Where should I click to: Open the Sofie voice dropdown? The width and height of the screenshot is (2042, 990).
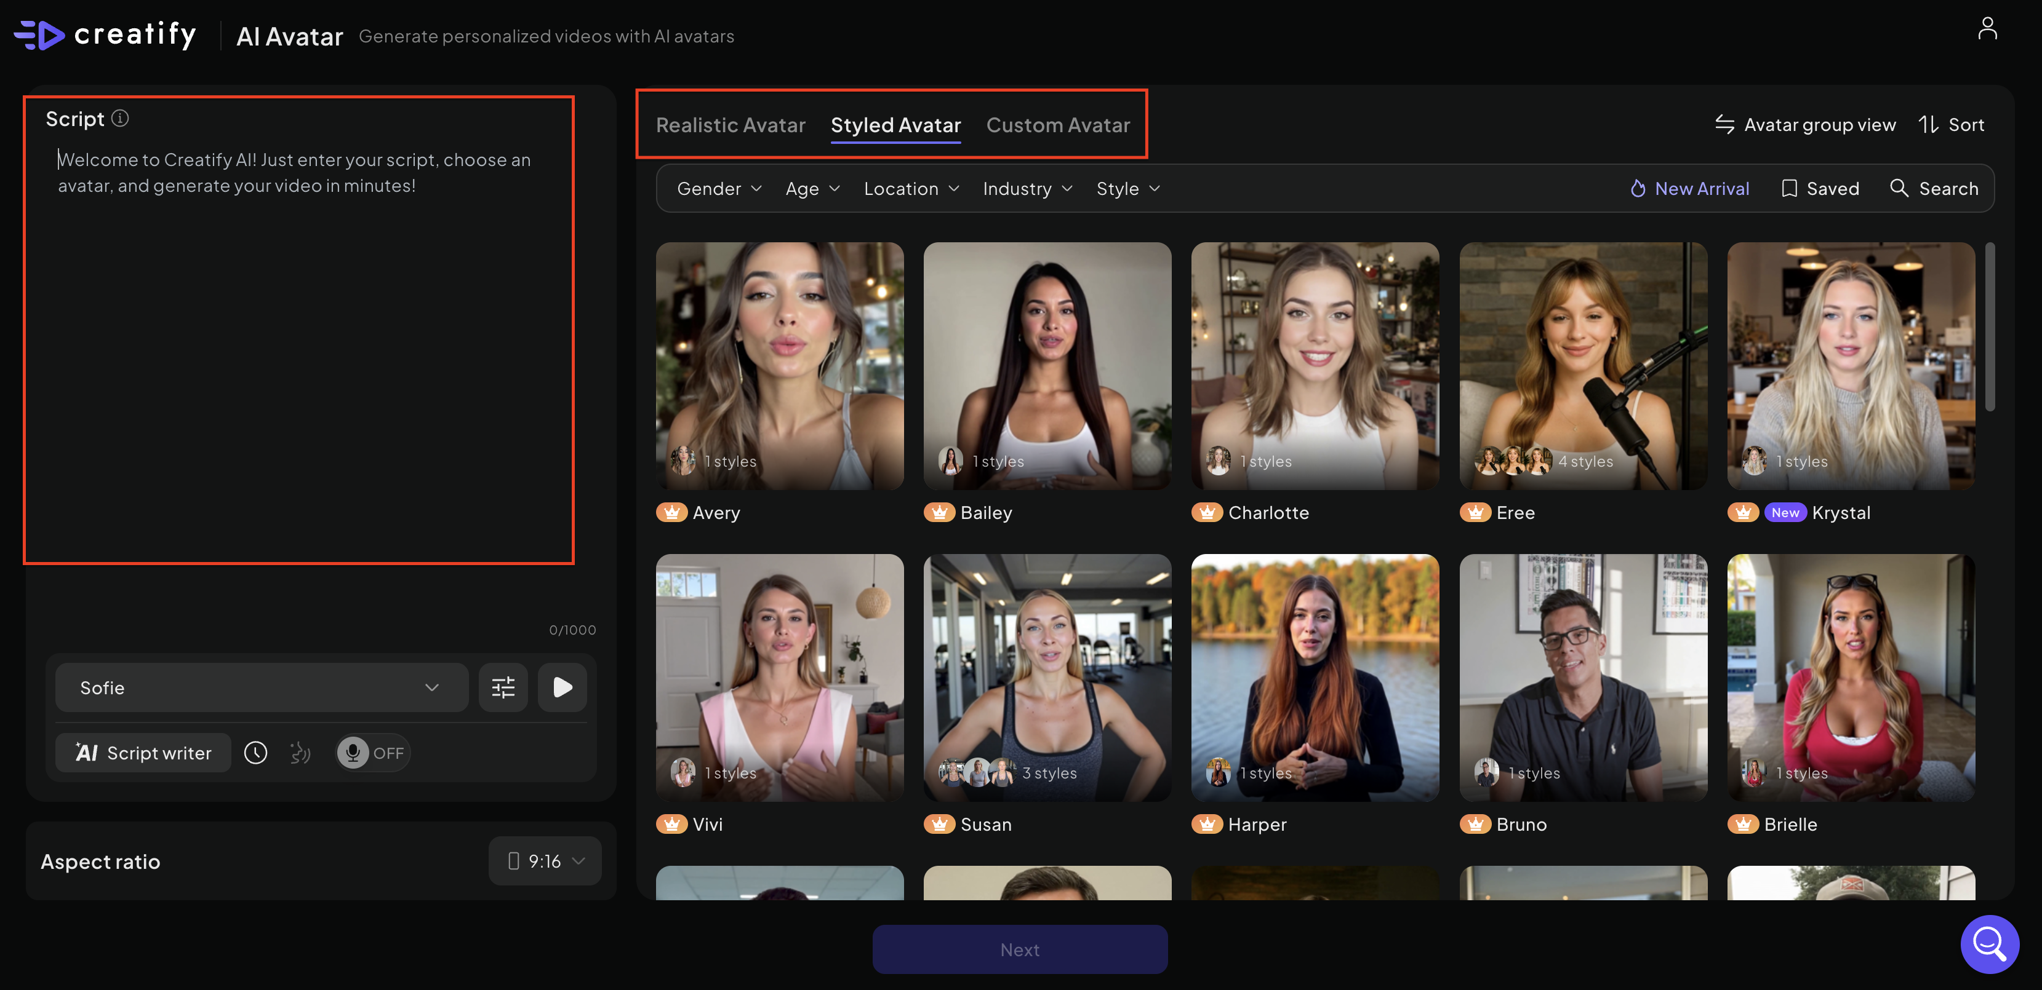click(261, 687)
